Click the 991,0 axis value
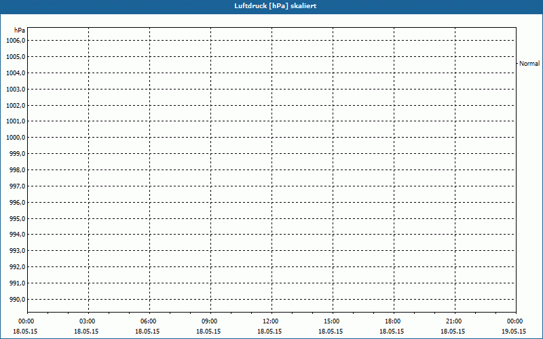543x339 pixels. pos(18,283)
